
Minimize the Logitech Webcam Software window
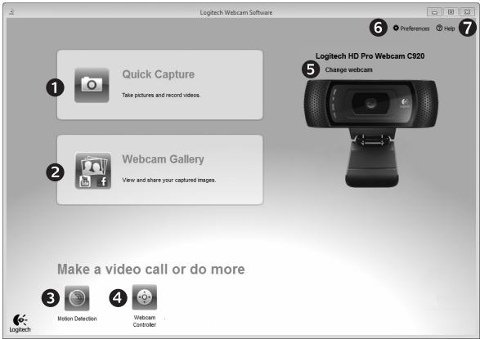[434, 12]
